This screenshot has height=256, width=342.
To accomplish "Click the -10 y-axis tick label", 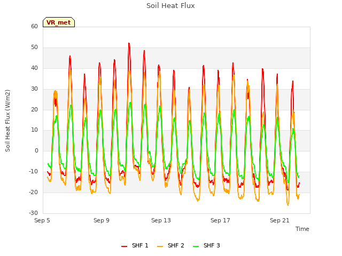I will pos(34,171).
